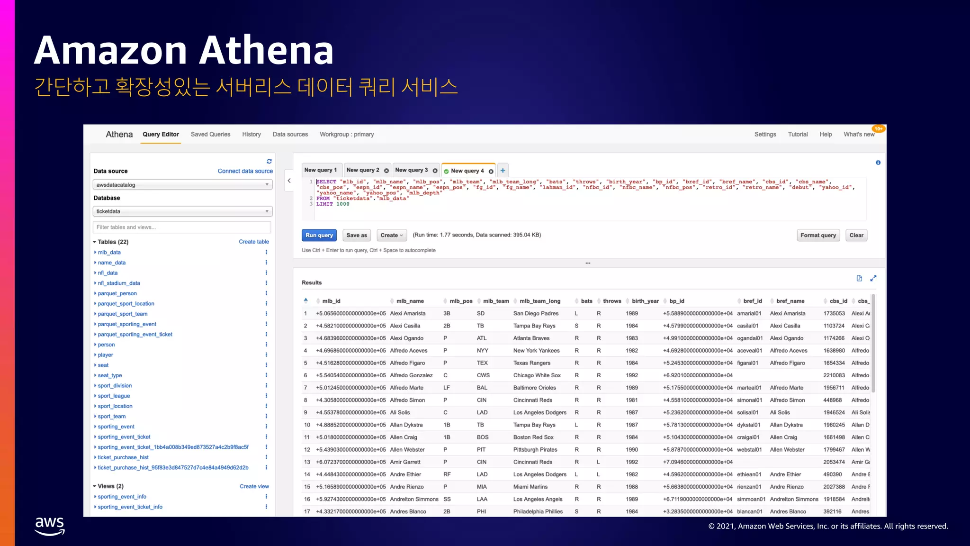Expand results to full screen icon
970x546 pixels.
[873, 278]
